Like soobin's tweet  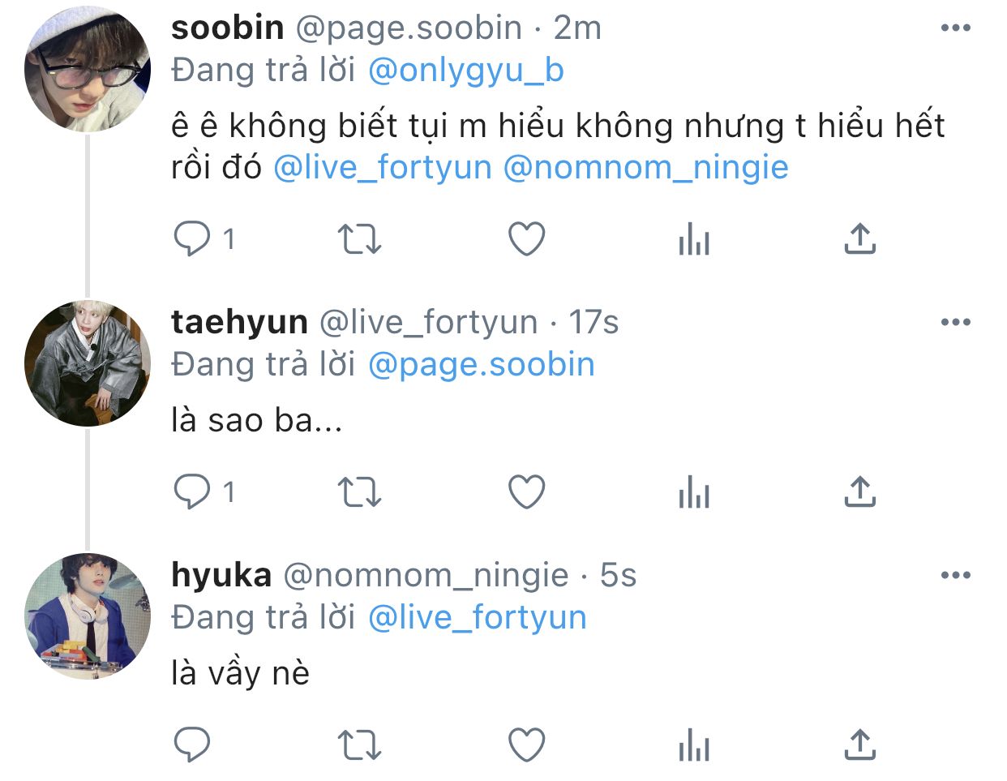[527, 239]
